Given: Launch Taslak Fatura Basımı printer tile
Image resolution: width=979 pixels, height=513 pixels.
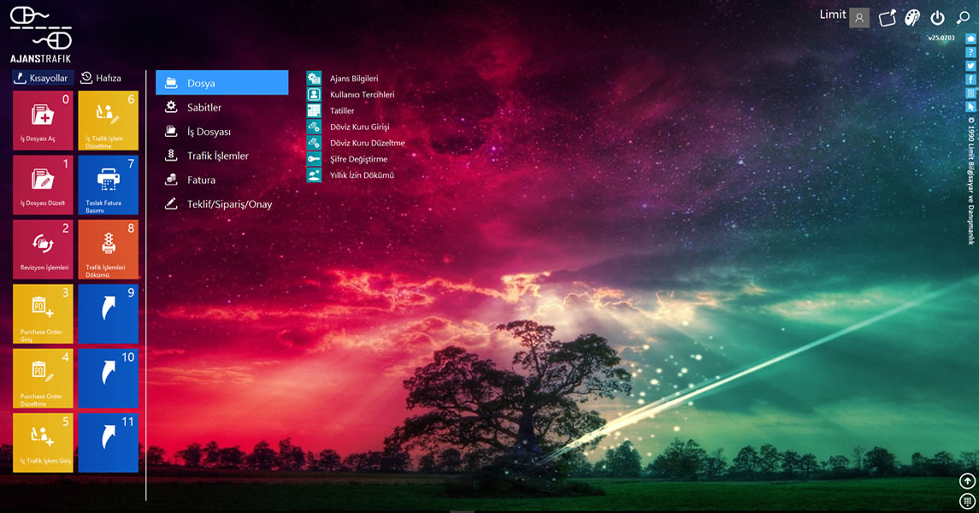Looking at the screenshot, I should point(108,185).
